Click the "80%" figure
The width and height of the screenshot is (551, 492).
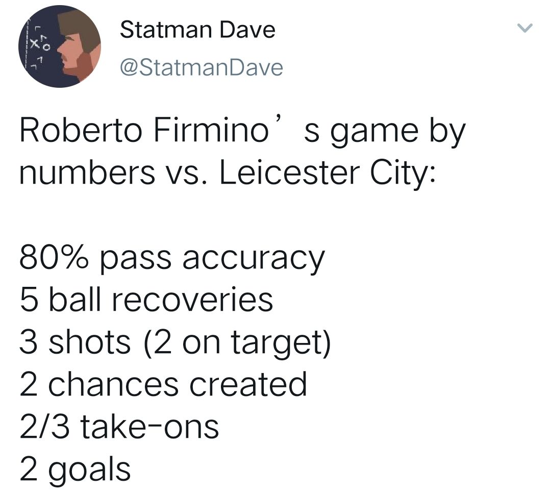point(52,257)
